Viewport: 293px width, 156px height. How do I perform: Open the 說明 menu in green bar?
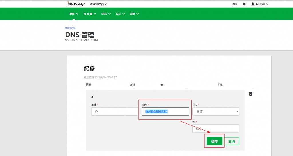coord(134,14)
